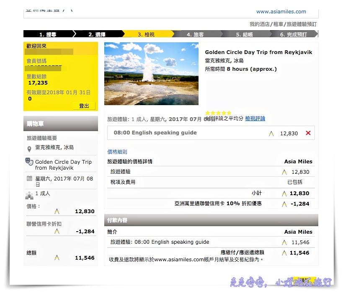The height and width of the screenshot is (294, 343).
Task: Go to step 1. 搜尋
Action: tap(48, 34)
